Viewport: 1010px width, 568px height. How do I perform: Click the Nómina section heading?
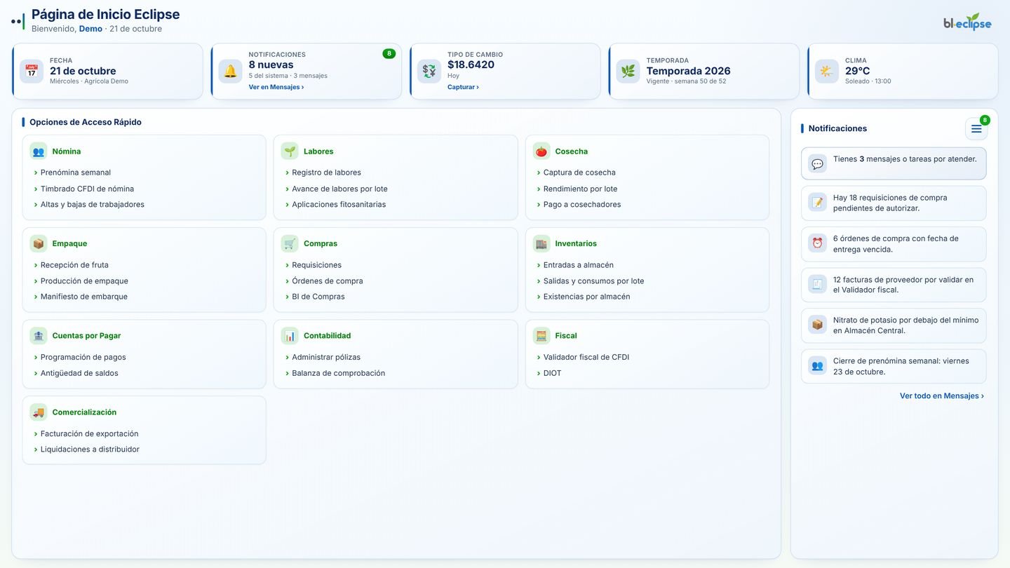click(67, 151)
